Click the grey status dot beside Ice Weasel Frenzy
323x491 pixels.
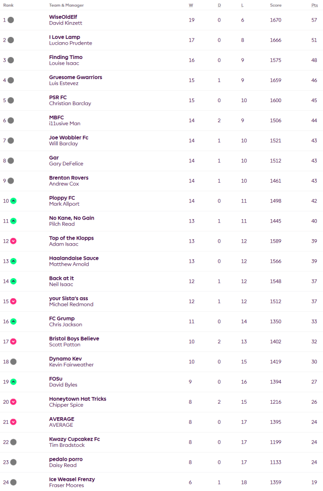click(x=13, y=482)
